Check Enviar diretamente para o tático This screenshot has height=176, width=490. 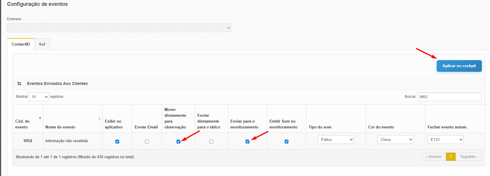pos(211,142)
